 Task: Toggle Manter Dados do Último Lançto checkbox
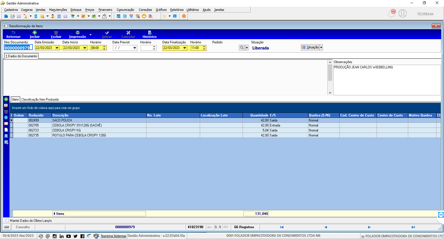click(7, 221)
